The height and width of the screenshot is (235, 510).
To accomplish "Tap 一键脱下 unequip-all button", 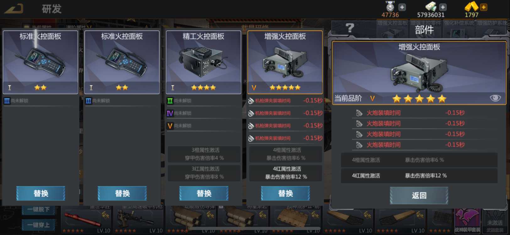I will click(39, 210).
